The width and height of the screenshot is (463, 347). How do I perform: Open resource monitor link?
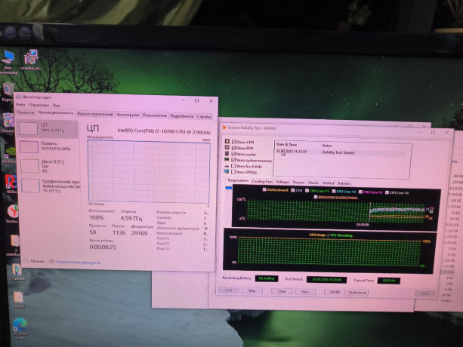click(x=78, y=262)
